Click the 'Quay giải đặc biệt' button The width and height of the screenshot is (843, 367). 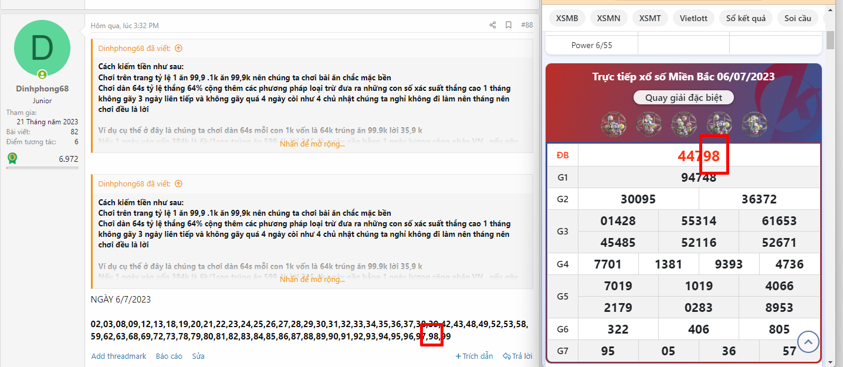click(x=683, y=97)
